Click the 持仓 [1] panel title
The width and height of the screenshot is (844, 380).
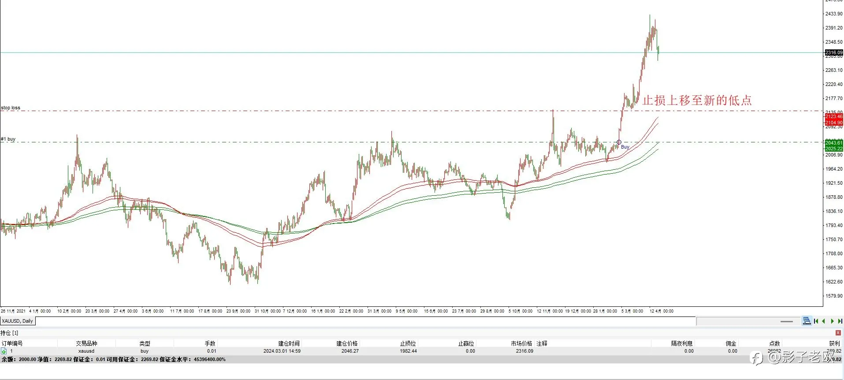(9, 333)
